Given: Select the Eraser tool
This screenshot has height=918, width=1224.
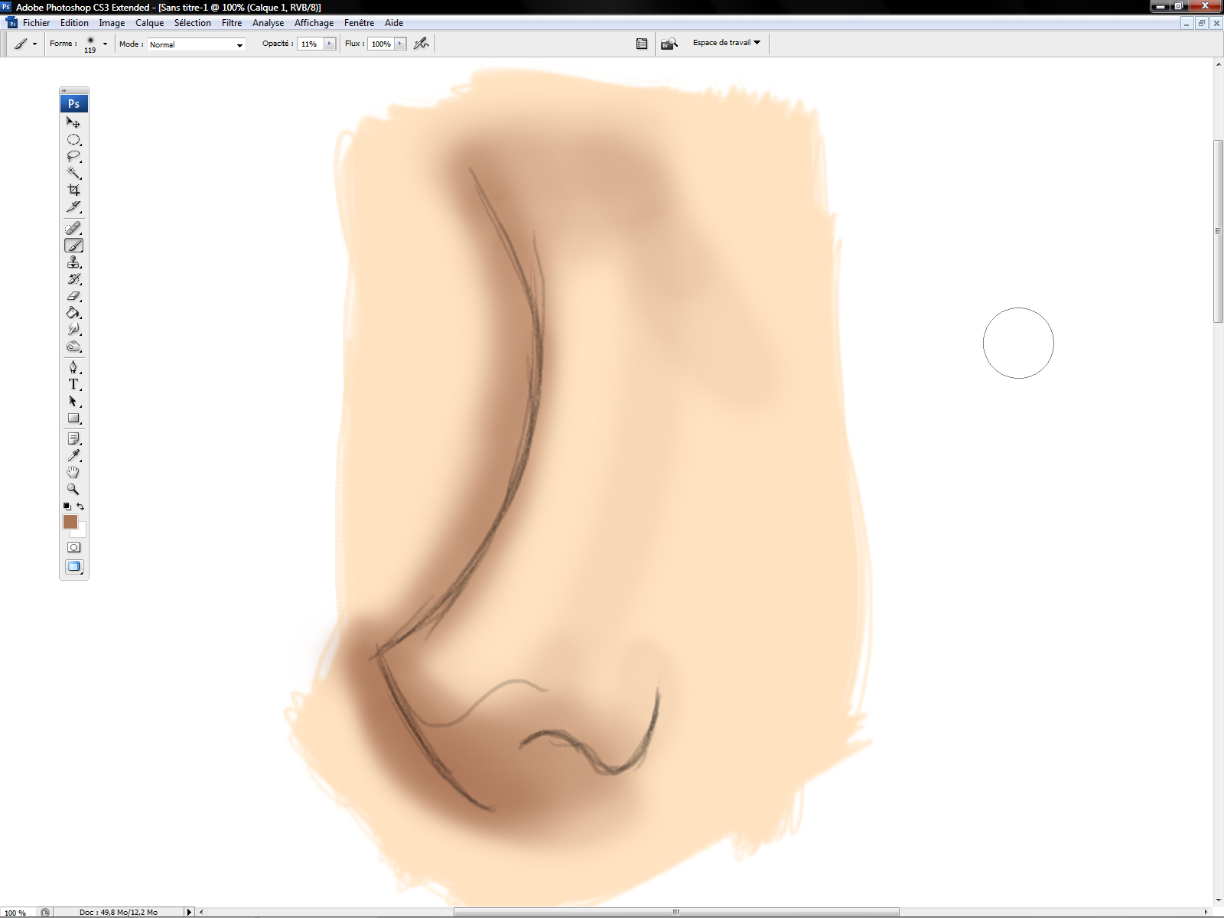Looking at the screenshot, I should coord(73,296).
